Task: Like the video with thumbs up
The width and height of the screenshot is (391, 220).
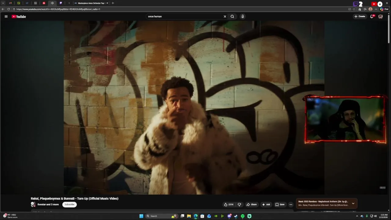Action: pyautogui.click(x=228, y=204)
